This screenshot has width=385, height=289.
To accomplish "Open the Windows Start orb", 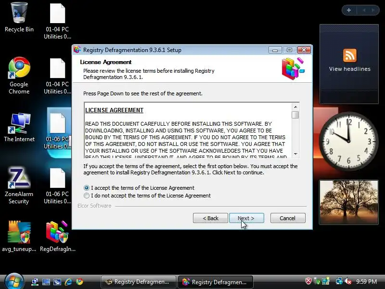I will pos(14,282).
